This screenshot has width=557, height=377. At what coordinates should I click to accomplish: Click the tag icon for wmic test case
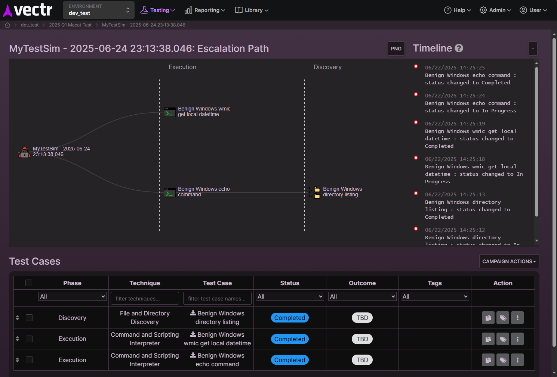[x=503, y=339]
